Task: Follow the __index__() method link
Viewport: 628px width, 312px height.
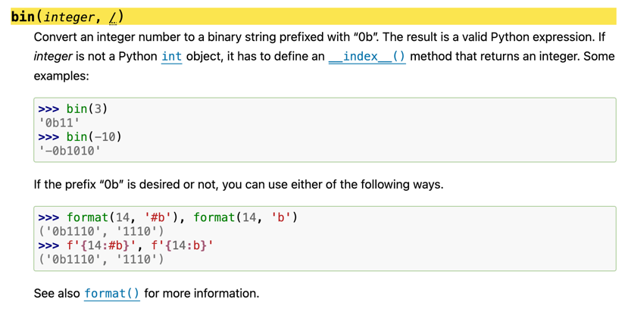Action: [367, 57]
